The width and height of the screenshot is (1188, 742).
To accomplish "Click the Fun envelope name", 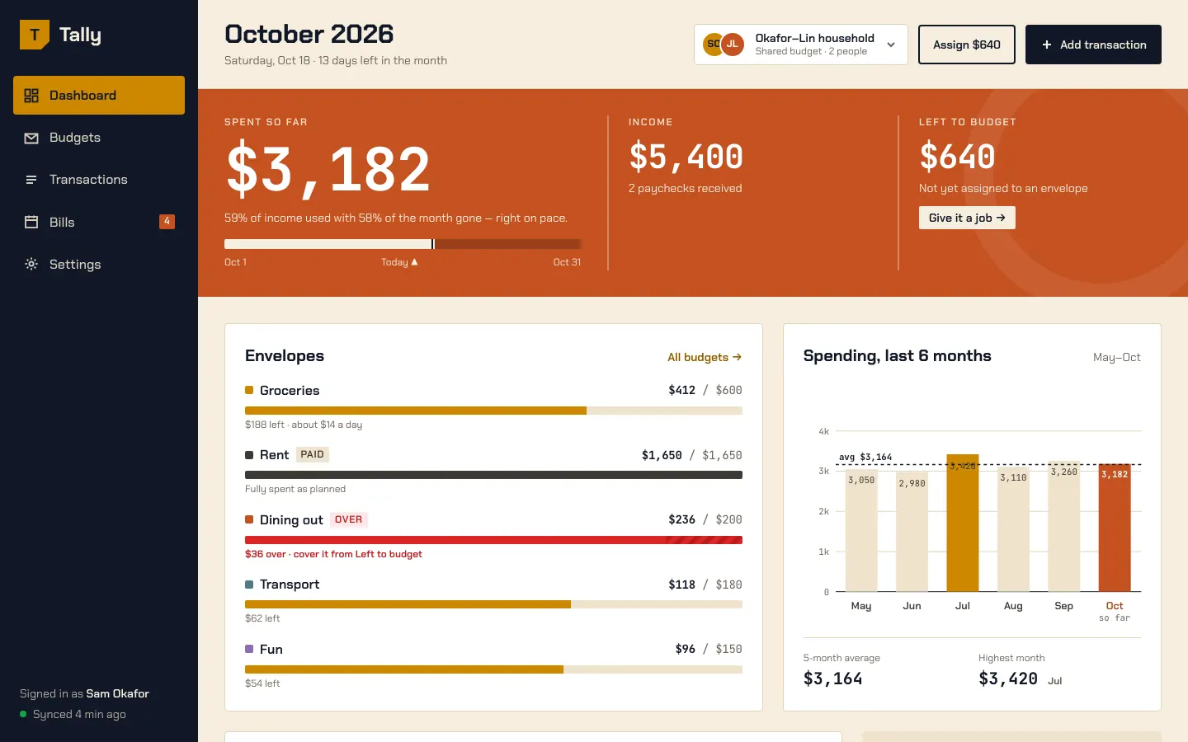I will [271, 649].
